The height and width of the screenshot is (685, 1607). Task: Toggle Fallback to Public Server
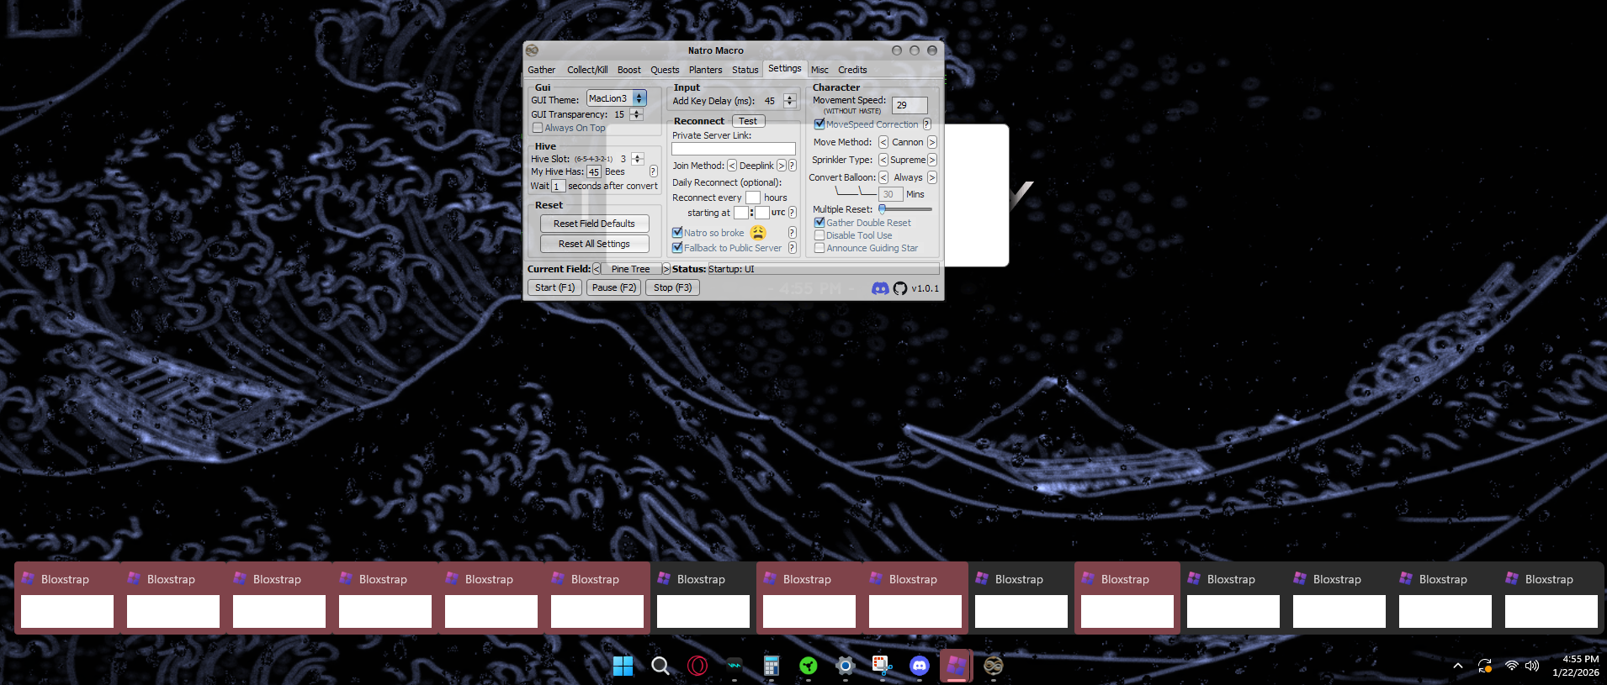coord(677,248)
